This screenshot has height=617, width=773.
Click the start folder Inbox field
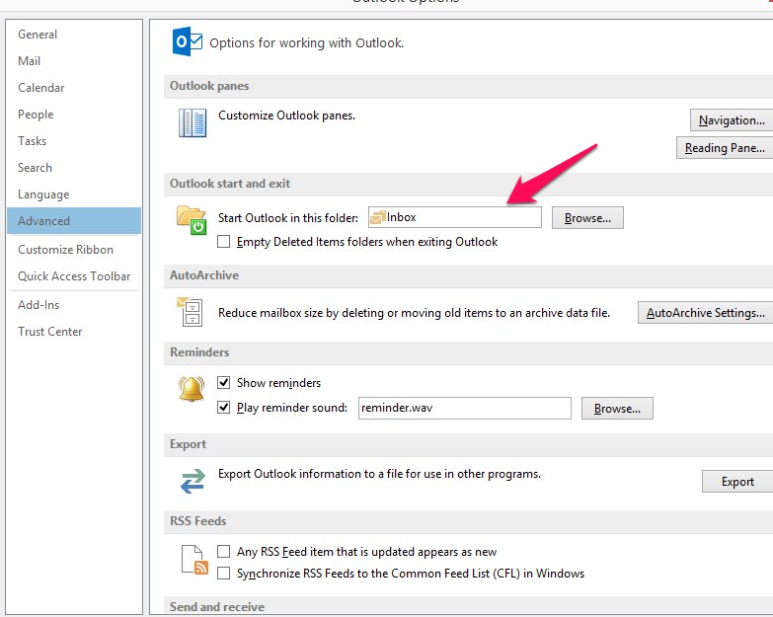(454, 217)
